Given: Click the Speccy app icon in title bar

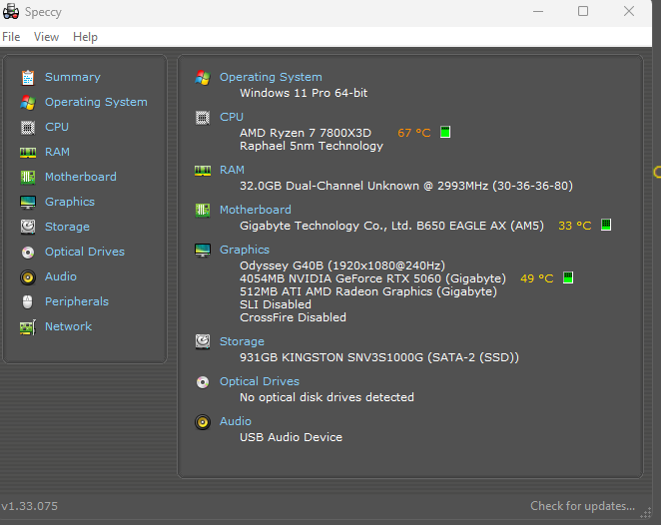Looking at the screenshot, I should 11,11.
